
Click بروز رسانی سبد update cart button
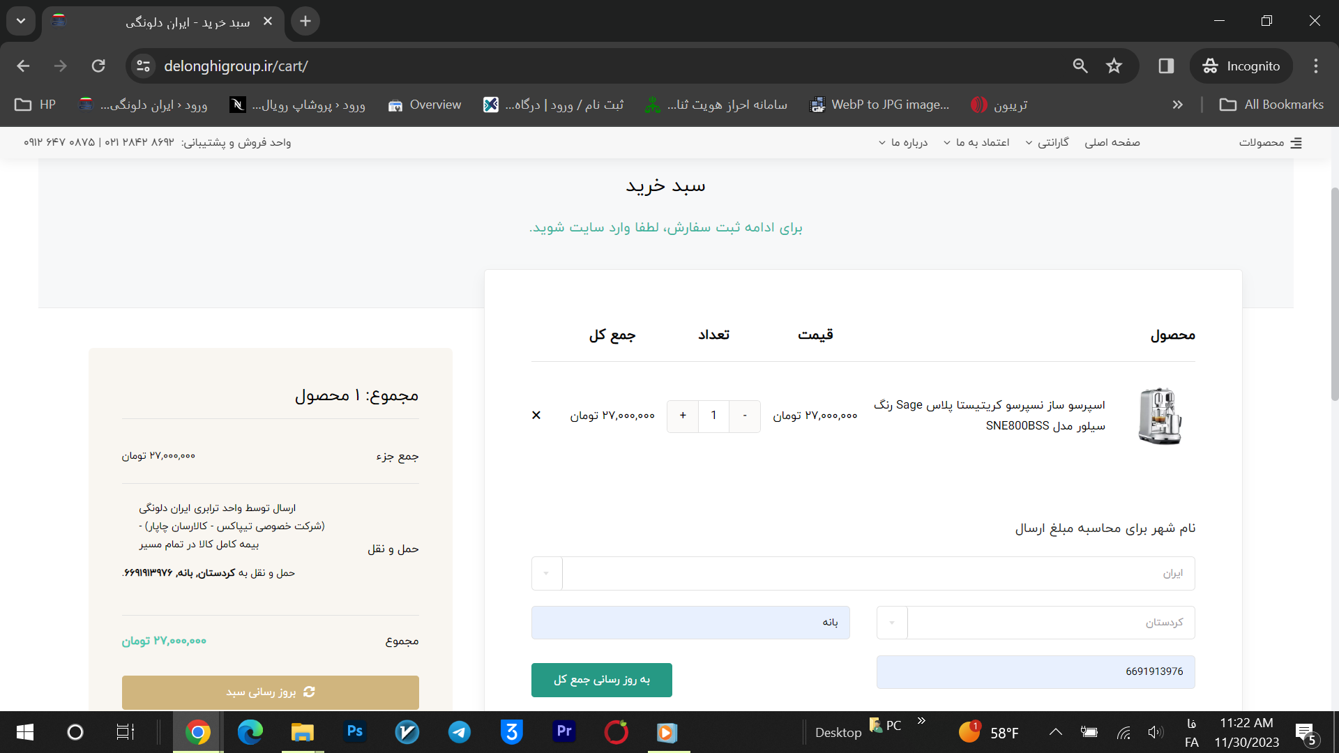click(x=270, y=692)
